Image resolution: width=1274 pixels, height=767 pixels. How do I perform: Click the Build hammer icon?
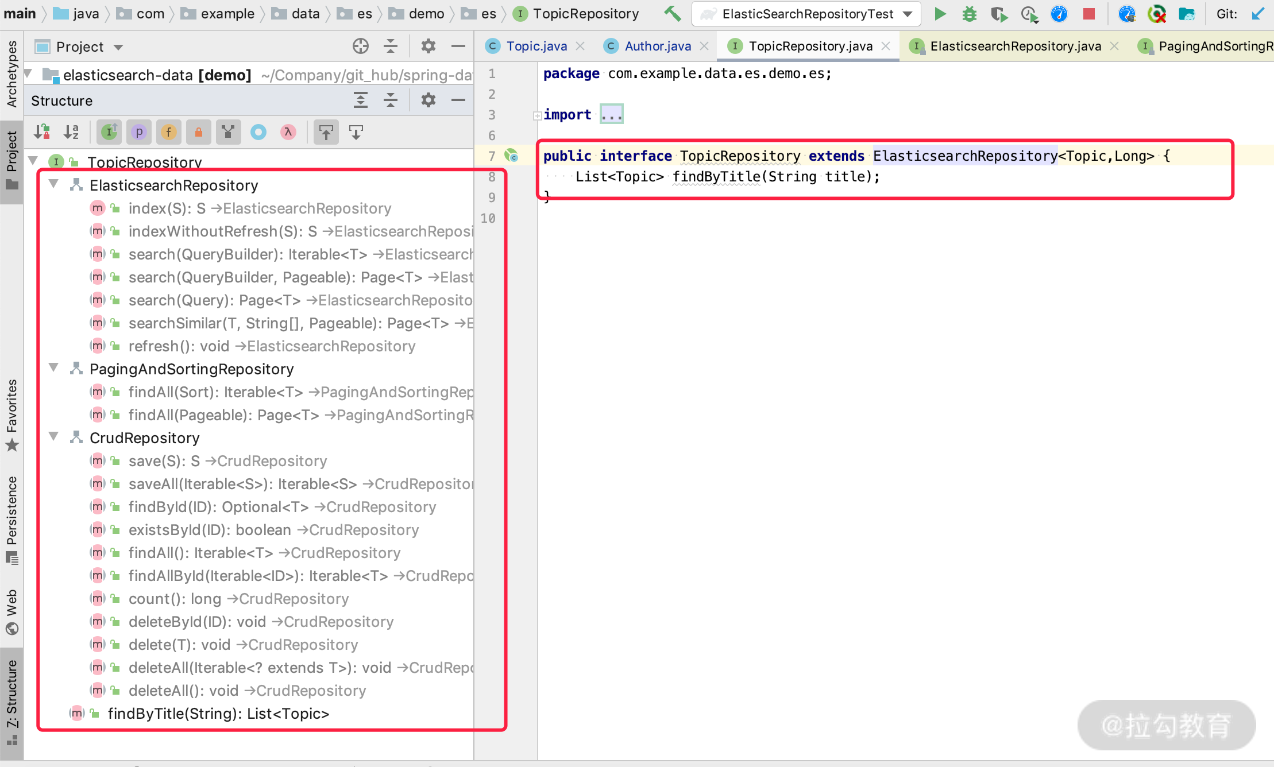click(672, 14)
